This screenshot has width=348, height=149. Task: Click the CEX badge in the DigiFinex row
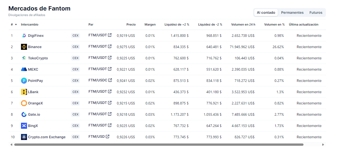pyautogui.click(x=75, y=36)
